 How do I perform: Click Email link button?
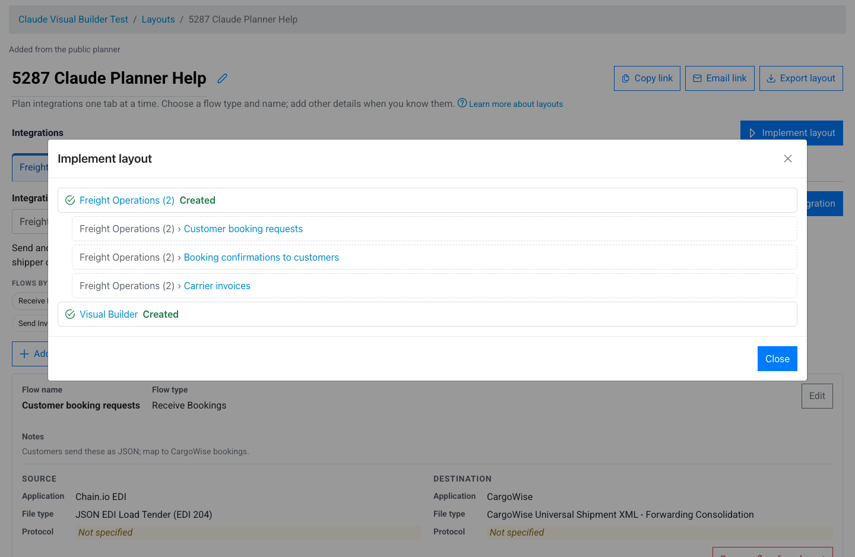coord(720,78)
